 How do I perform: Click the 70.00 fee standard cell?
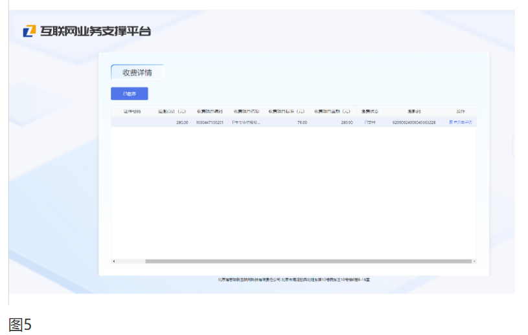(x=302, y=122)
